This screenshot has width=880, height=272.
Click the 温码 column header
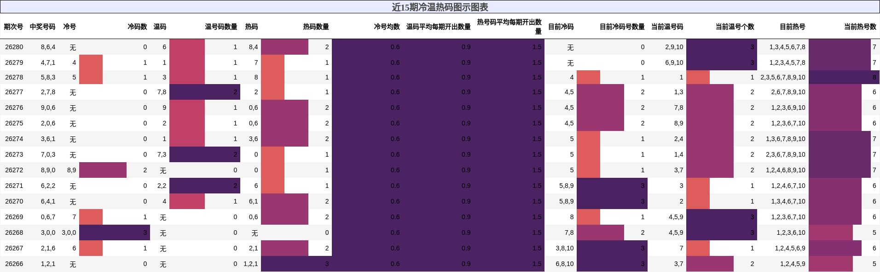(x=160, y=27)
